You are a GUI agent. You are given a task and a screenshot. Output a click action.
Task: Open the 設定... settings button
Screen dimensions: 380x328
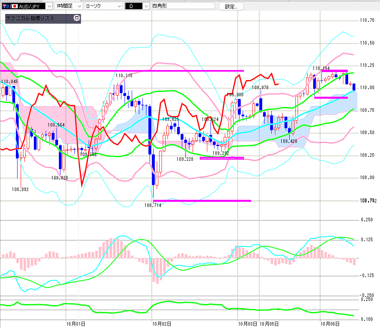pos(231,6)
